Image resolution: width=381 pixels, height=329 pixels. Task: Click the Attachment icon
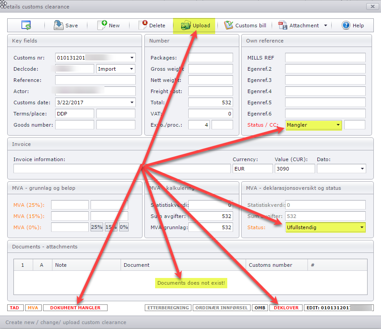[282, 26]
